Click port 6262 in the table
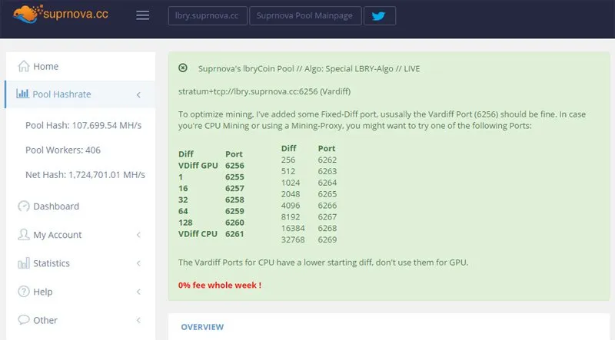The image size is (615, 340). [x=327, y=160]
